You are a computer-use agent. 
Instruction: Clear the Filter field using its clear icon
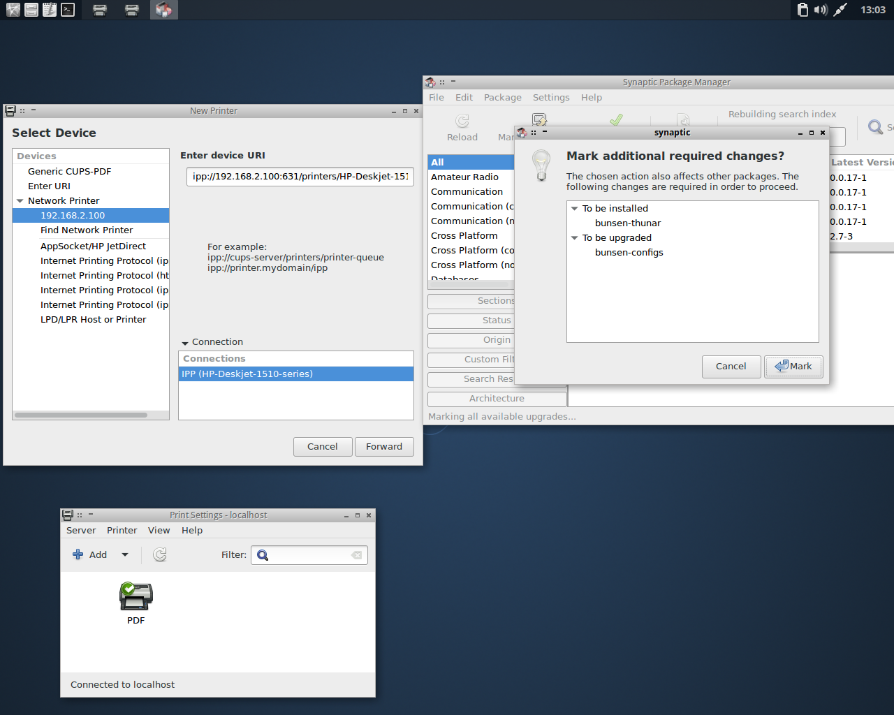(x=357, y=555)
